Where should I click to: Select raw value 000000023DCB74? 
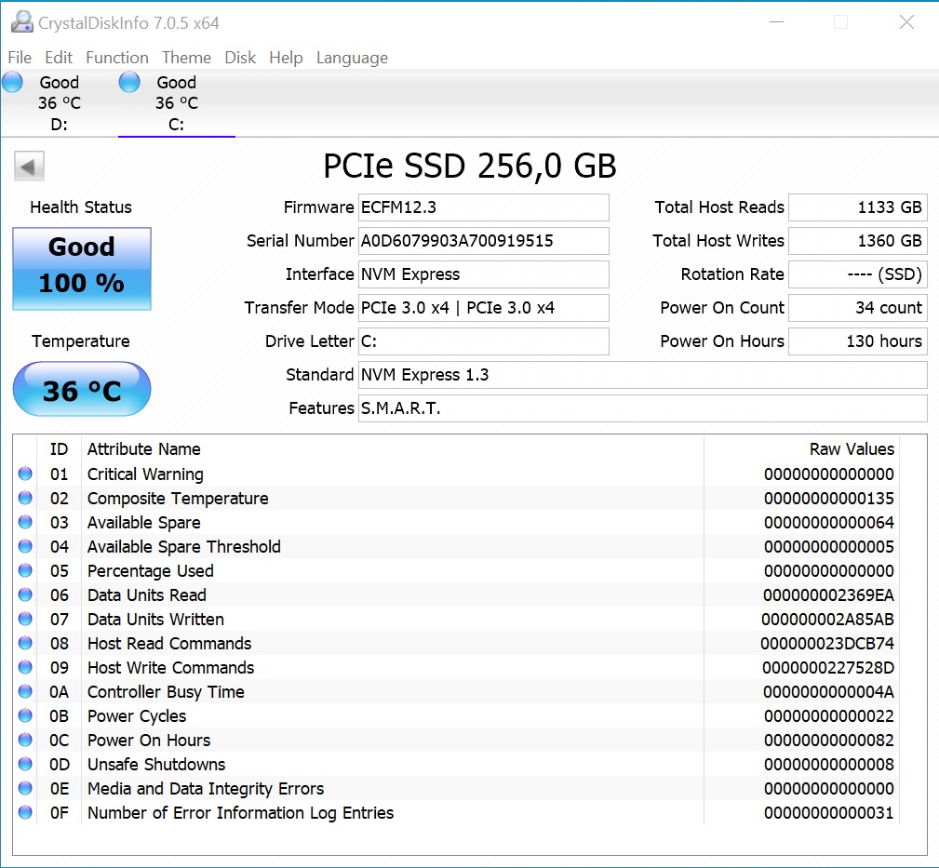827,644
